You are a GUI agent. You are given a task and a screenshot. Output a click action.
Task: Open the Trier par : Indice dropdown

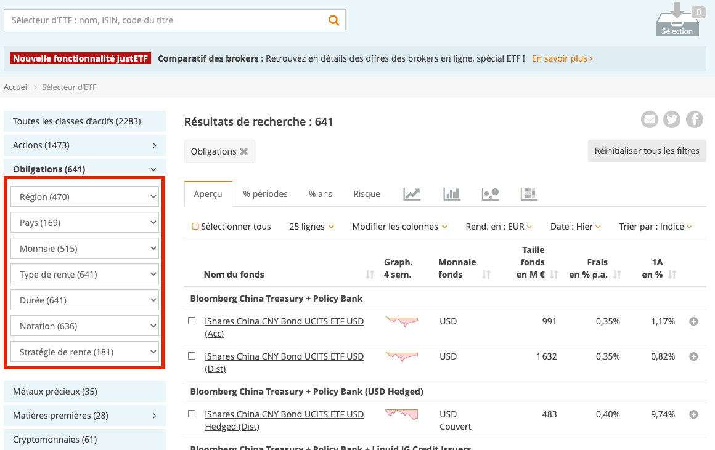pyautogui.click(x=655, y=227)
